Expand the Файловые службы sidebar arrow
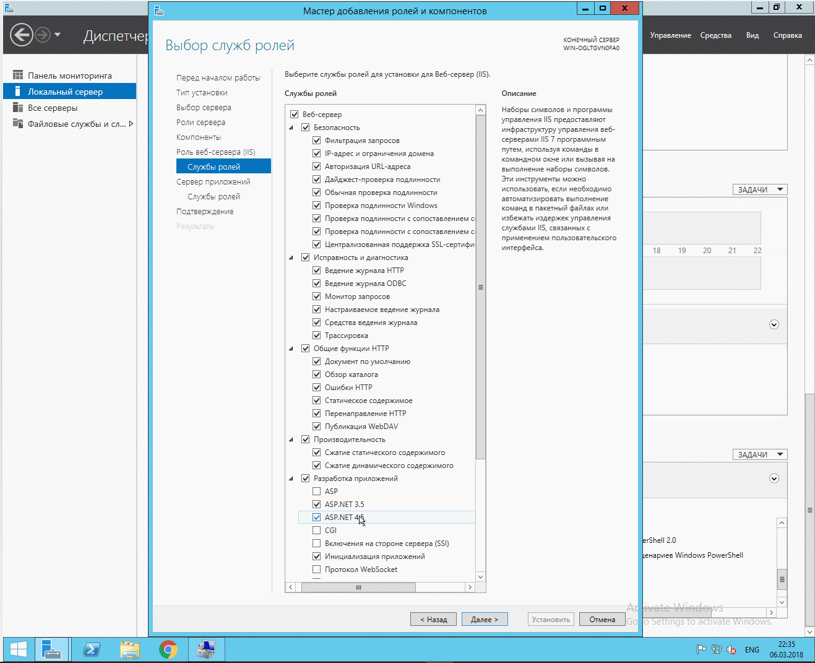This screenshot has height=663, width=815. tap(131, 124)
